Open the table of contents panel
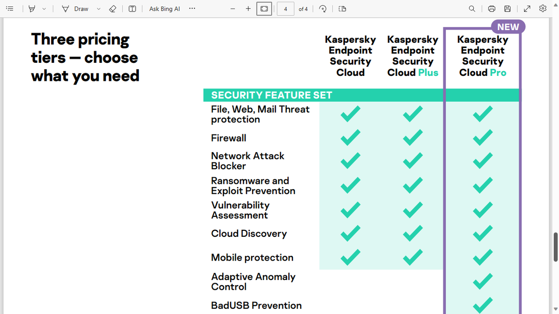This screenshot has height=314, width=559. (x=10, y=8)
